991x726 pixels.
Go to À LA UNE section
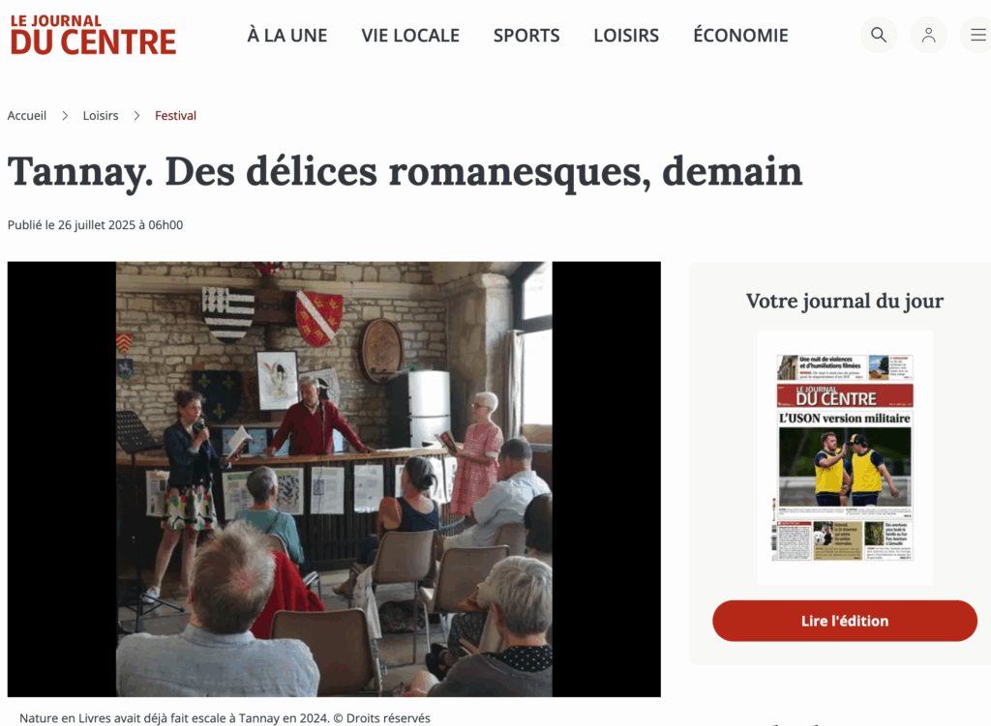pos(286,36)
